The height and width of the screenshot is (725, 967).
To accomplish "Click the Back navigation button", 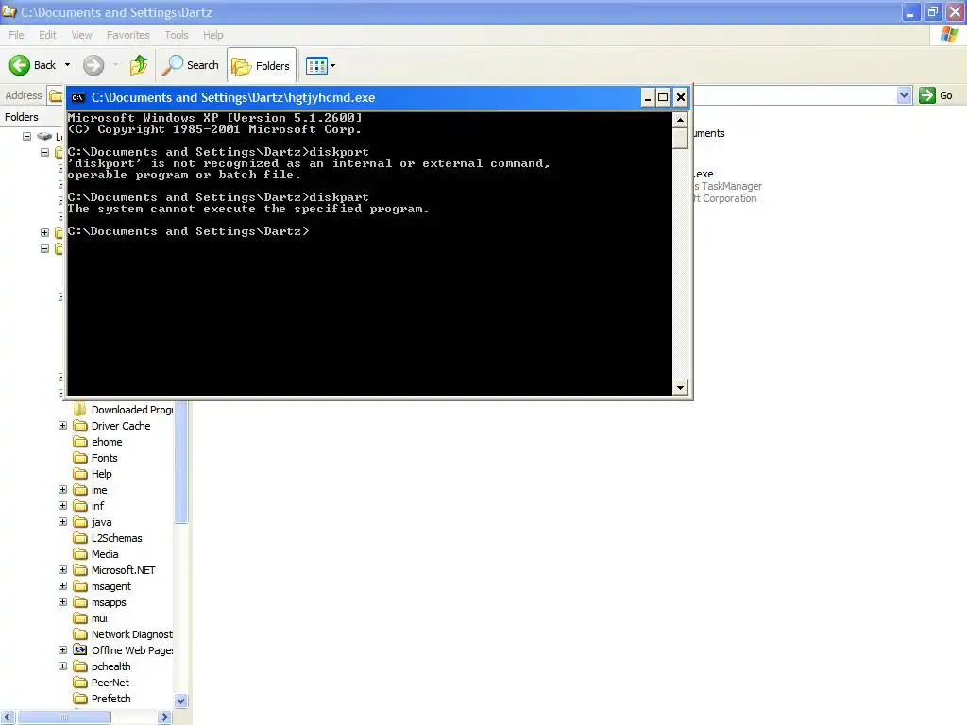I will [33, 65].
